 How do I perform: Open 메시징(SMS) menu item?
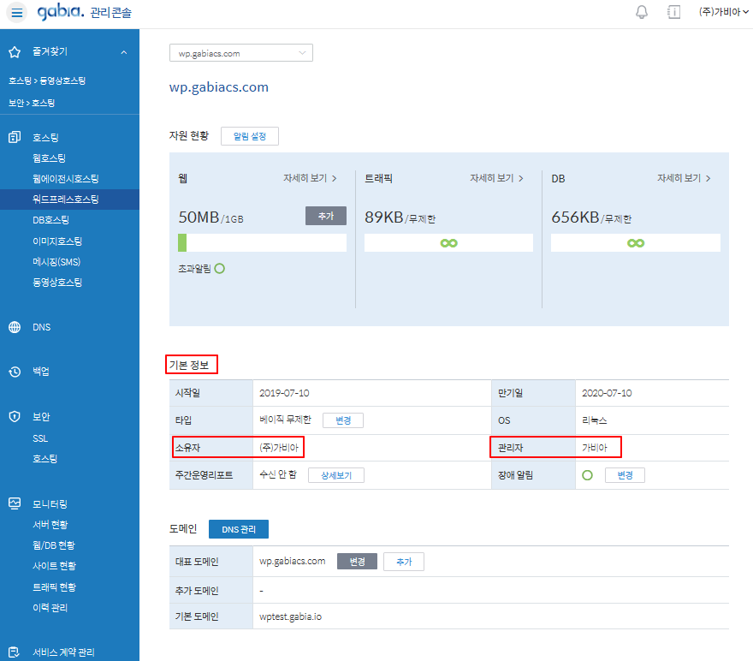coord(56,262)
